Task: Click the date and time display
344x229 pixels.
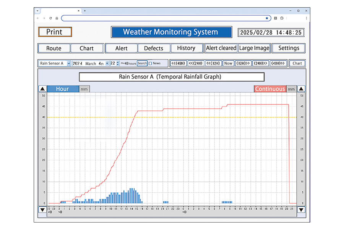Action: pos(271,32)
